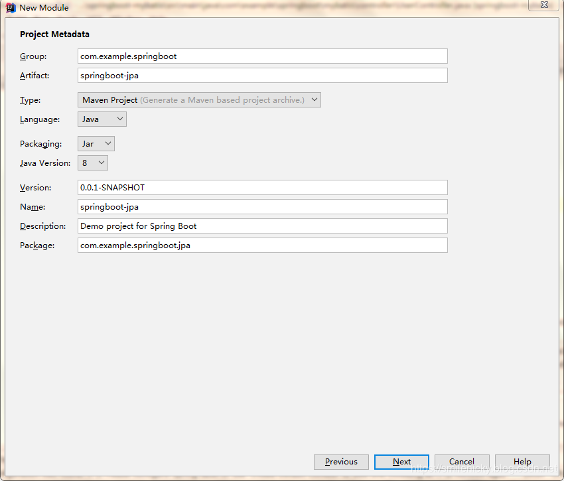Open Help for this dialog
Viewport: 564px width, 481px height.
[522, 462]
